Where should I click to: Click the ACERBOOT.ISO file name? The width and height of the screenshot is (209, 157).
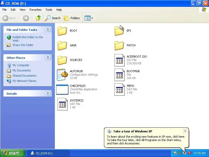pos(137,57)
